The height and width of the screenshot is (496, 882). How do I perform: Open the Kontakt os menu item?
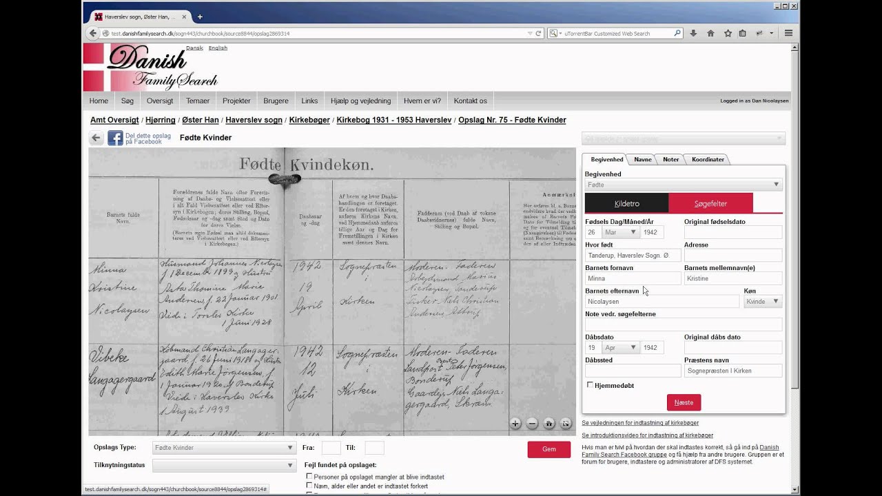coord(470,101)
